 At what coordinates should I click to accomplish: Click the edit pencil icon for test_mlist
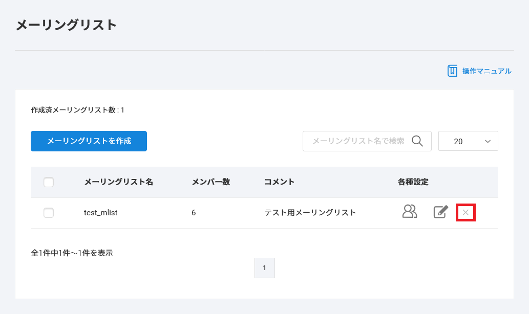tap(440, 212)
